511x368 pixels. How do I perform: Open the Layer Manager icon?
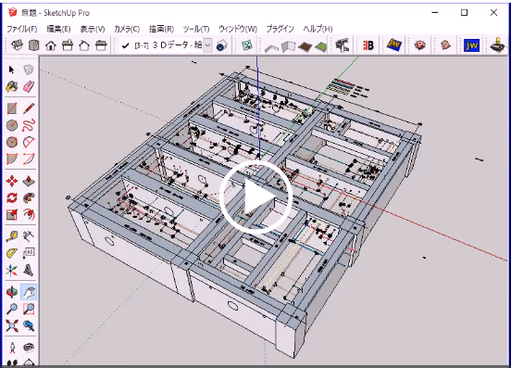(221, 45)
